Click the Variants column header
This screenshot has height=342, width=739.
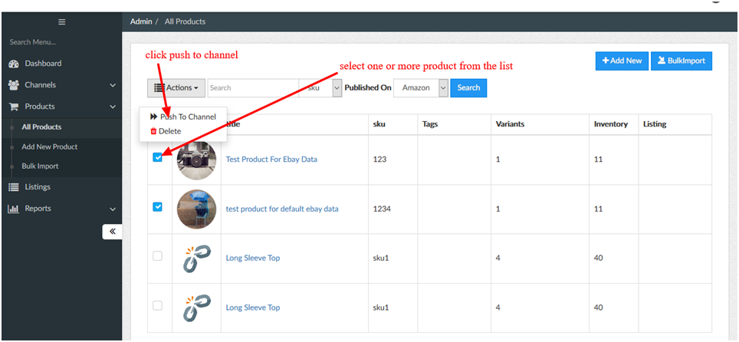click(510, 124)
